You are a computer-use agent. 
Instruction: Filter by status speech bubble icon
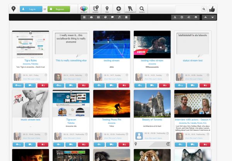click(113, 17)
